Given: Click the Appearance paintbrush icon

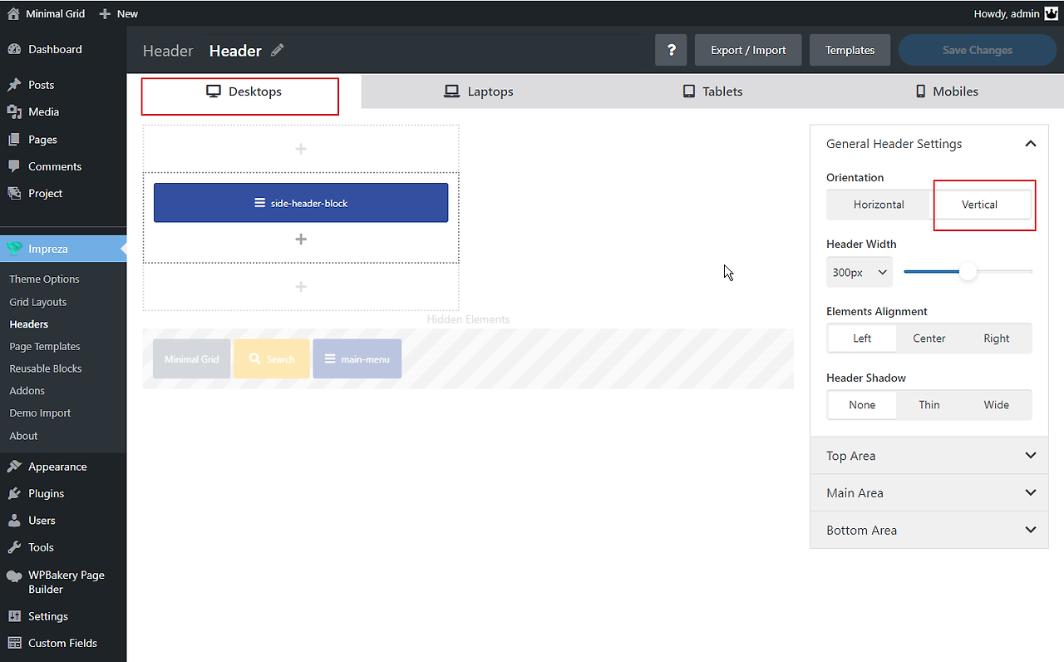Looking at the screenshot, I should [14, 467].
